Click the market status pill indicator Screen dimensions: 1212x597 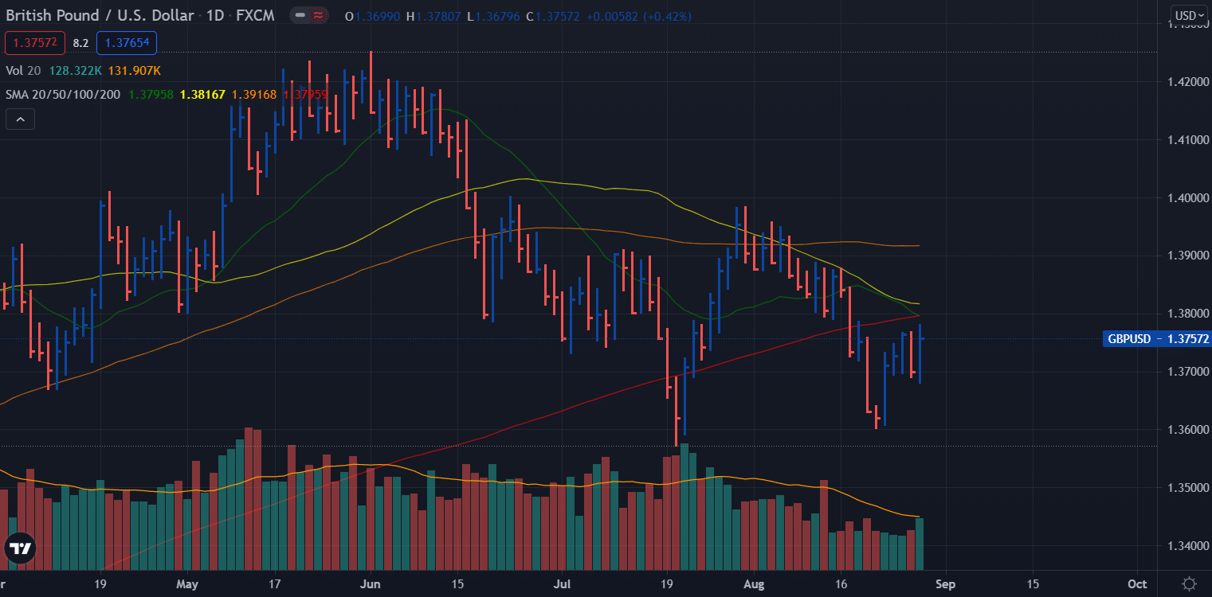[x=308, y=16]
